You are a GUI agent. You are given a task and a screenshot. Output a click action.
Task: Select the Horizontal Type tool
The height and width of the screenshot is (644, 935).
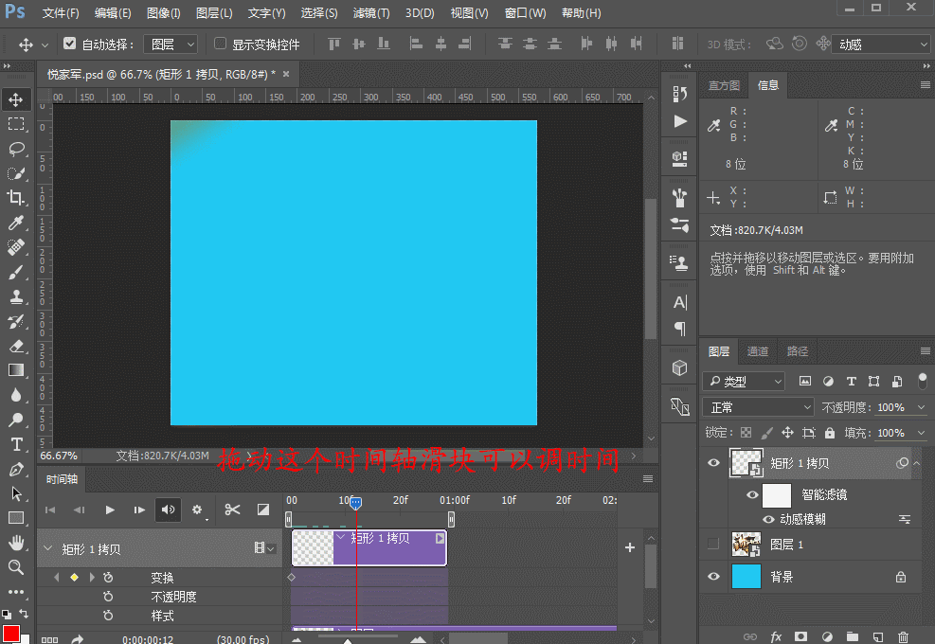click(x=16, y=444)
